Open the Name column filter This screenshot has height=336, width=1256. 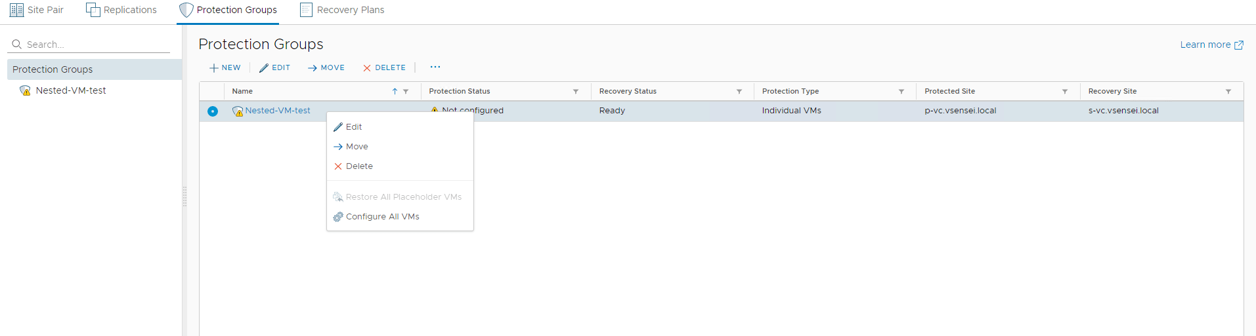[x=406, y=92]
